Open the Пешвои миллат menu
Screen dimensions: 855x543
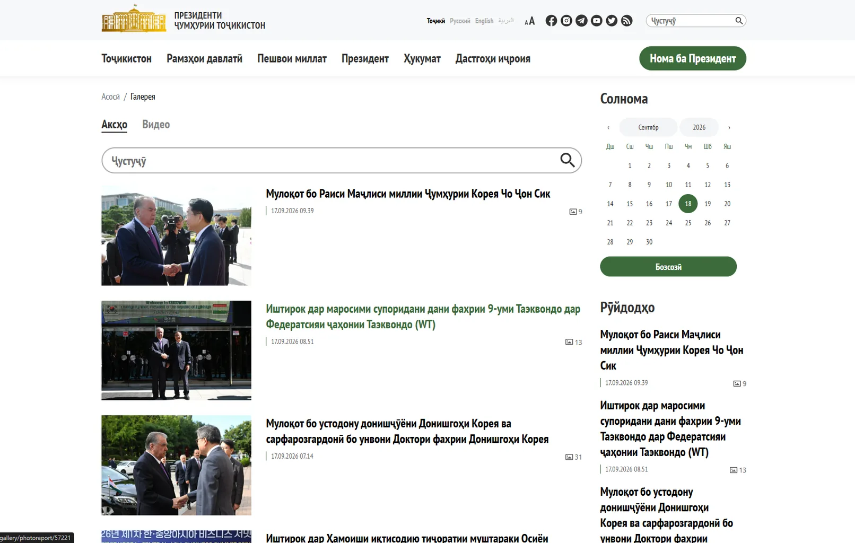[292, 58]
